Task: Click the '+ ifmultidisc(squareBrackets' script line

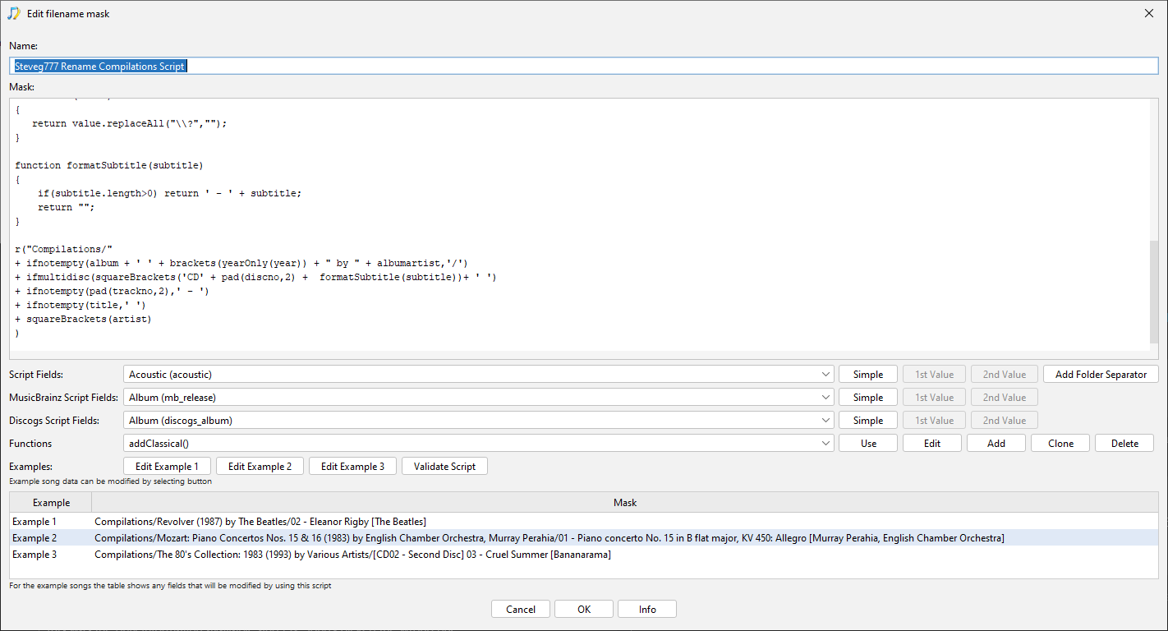Action: (x=255, y=277)
